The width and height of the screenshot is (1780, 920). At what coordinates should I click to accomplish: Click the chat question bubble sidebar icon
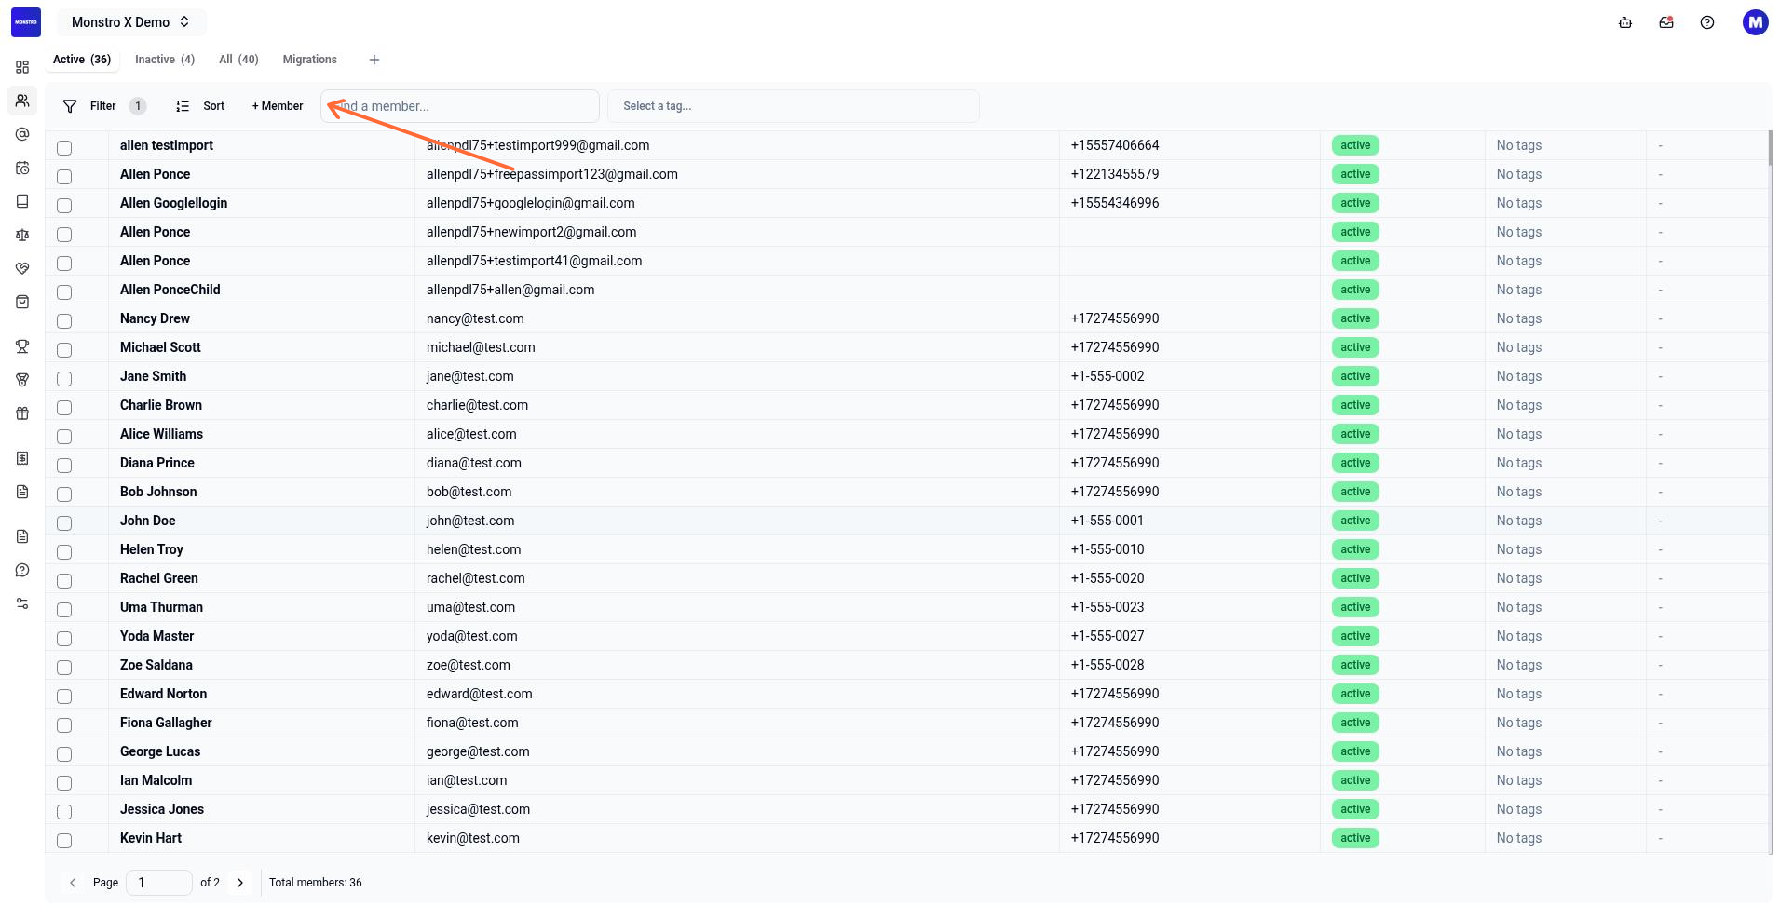(x=22, y=570)
